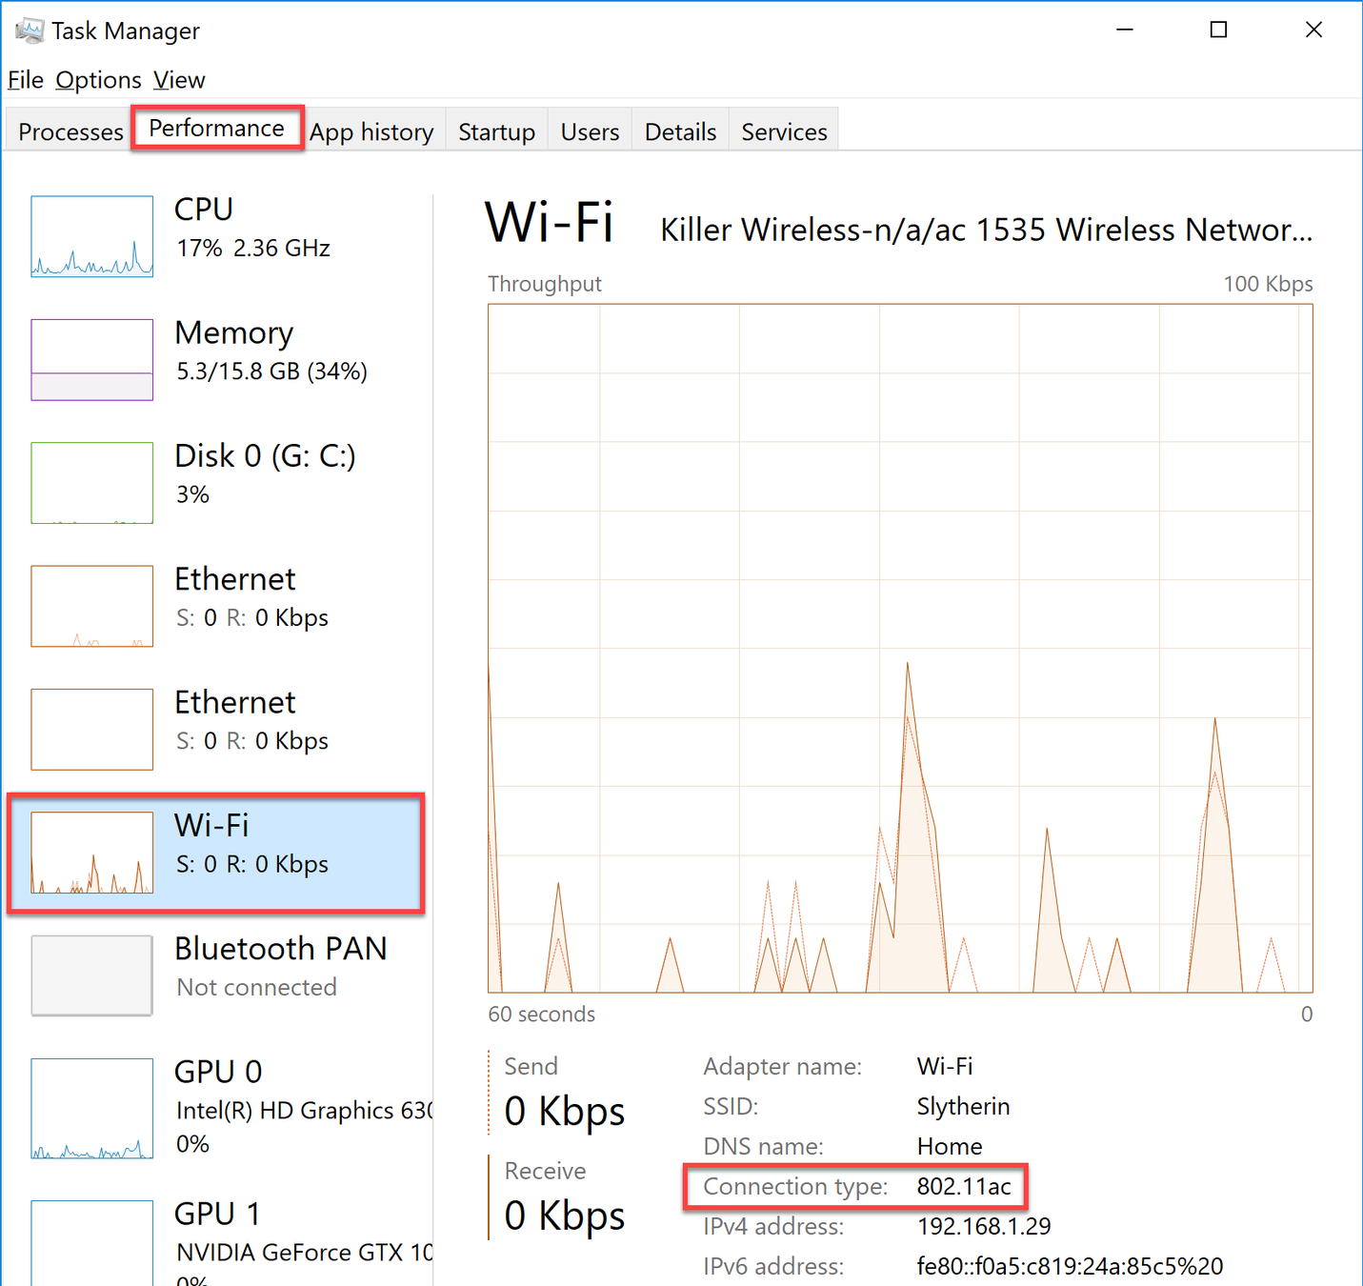Click the Receive 0 Kbps value
Image resolution: width=1363 pixels, height=1286 pixels.
564,1216
